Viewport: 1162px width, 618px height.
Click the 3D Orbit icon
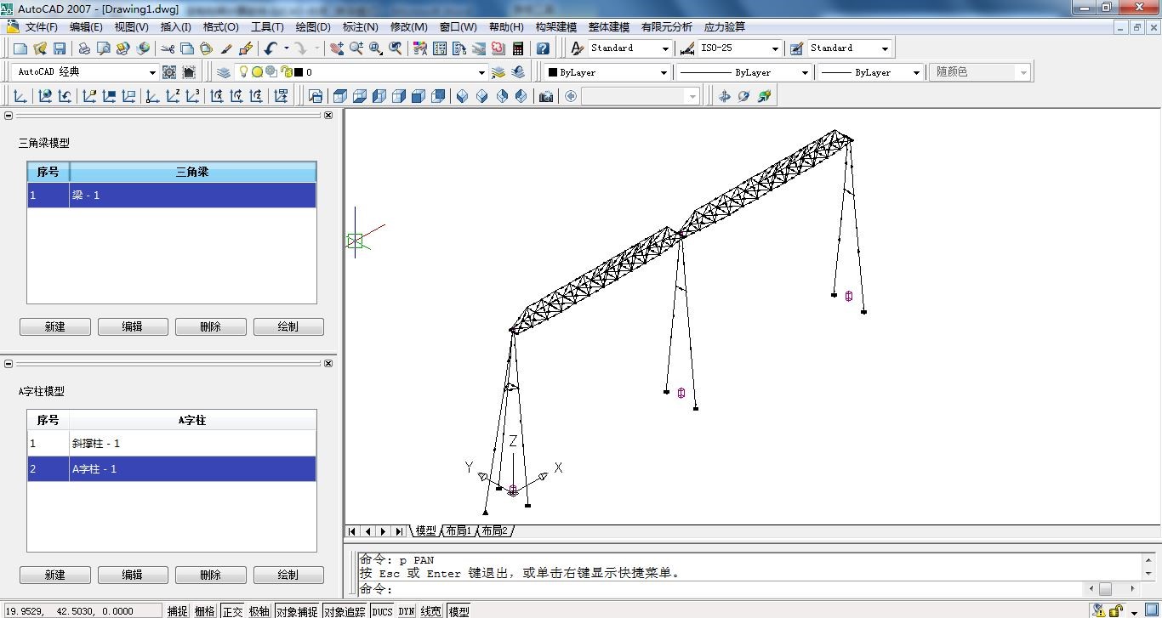coord(743,96)
